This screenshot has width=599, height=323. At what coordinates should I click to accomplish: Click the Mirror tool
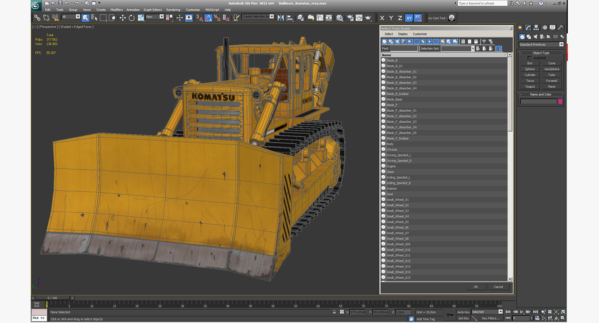click(x=280, y=18)
